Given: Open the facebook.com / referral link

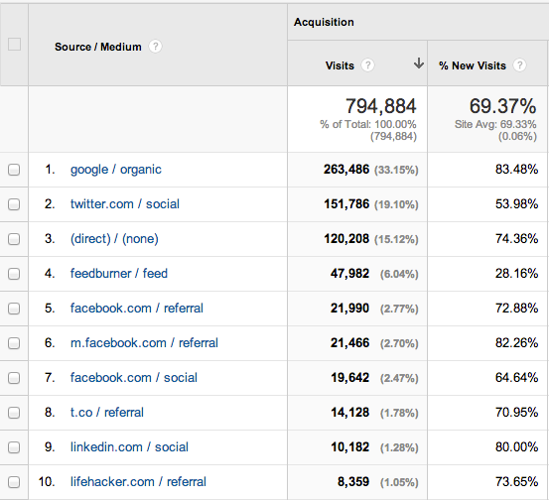Looking at the screenshot, I should click(x=137, y=308).
